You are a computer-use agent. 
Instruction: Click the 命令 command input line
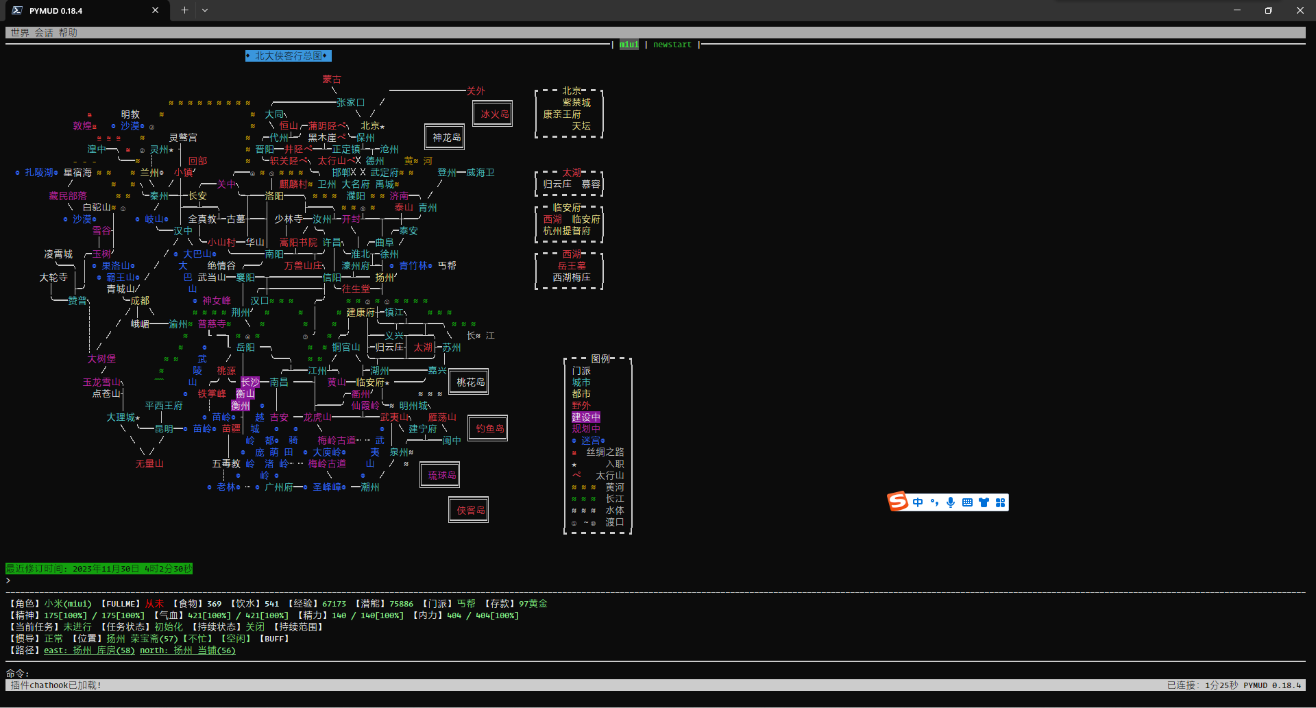(x=617, y=673)
